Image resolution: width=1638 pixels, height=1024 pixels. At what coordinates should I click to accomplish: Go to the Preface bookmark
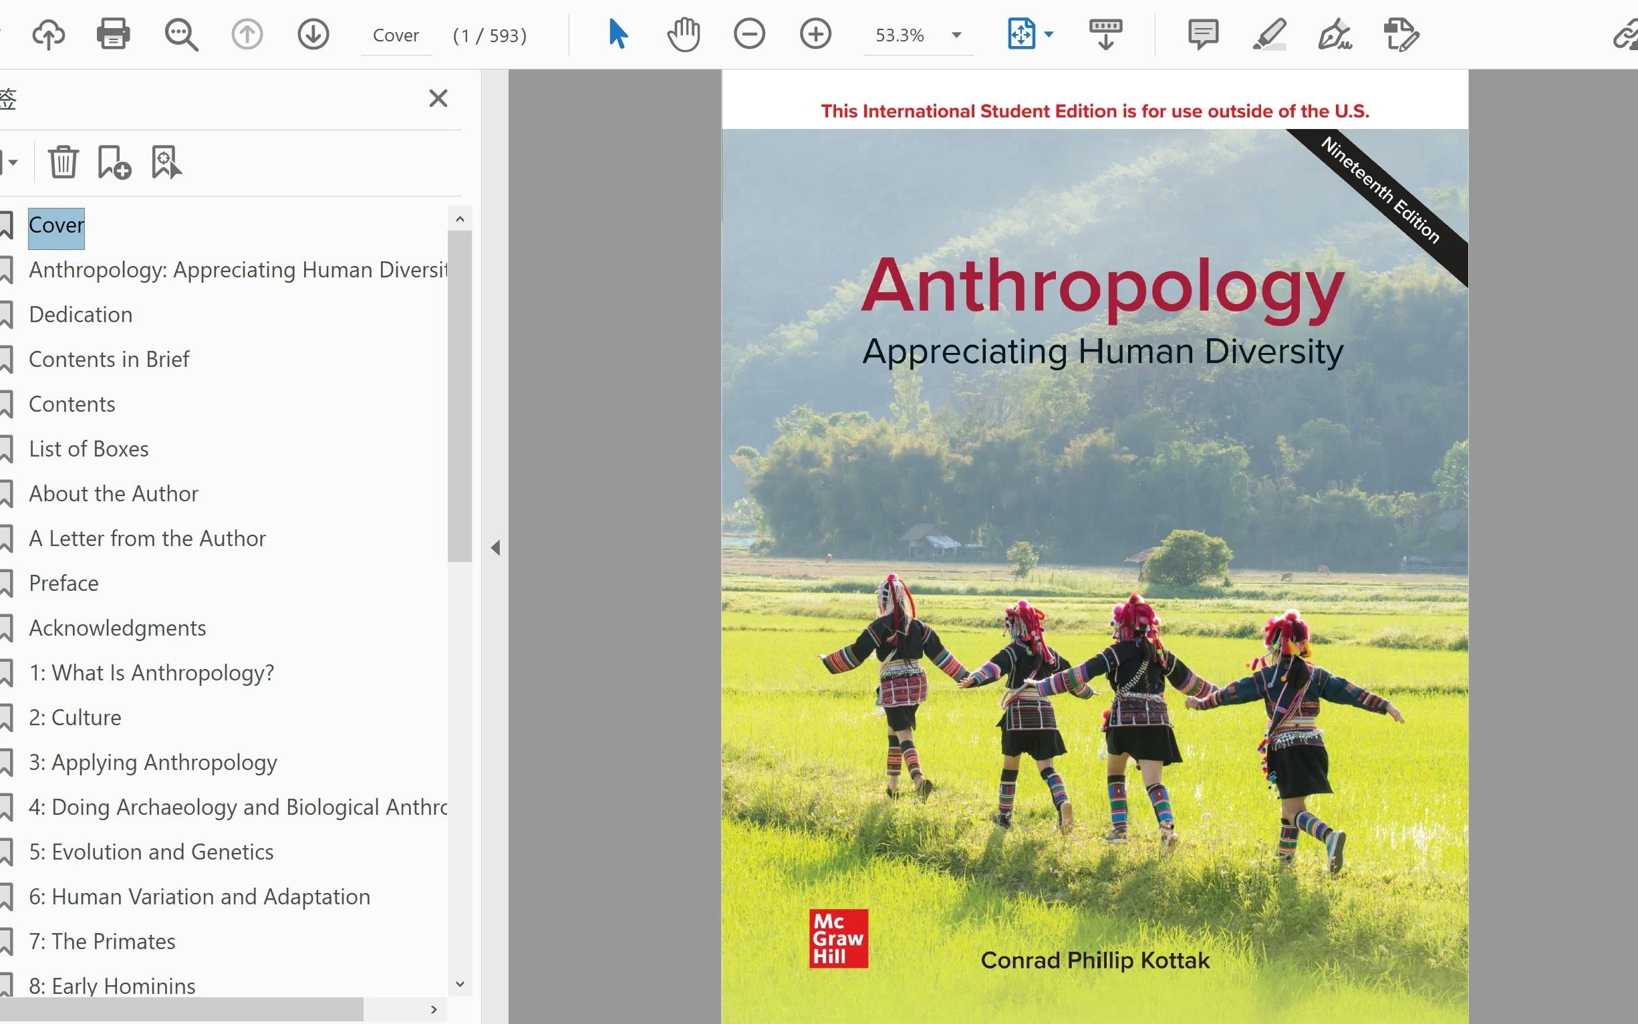pos(63,582)
